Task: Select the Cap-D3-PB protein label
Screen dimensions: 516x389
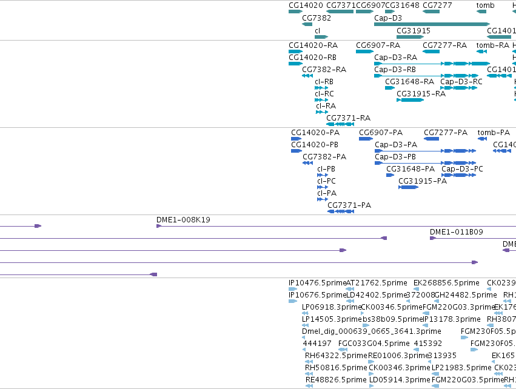Action: 395,157
